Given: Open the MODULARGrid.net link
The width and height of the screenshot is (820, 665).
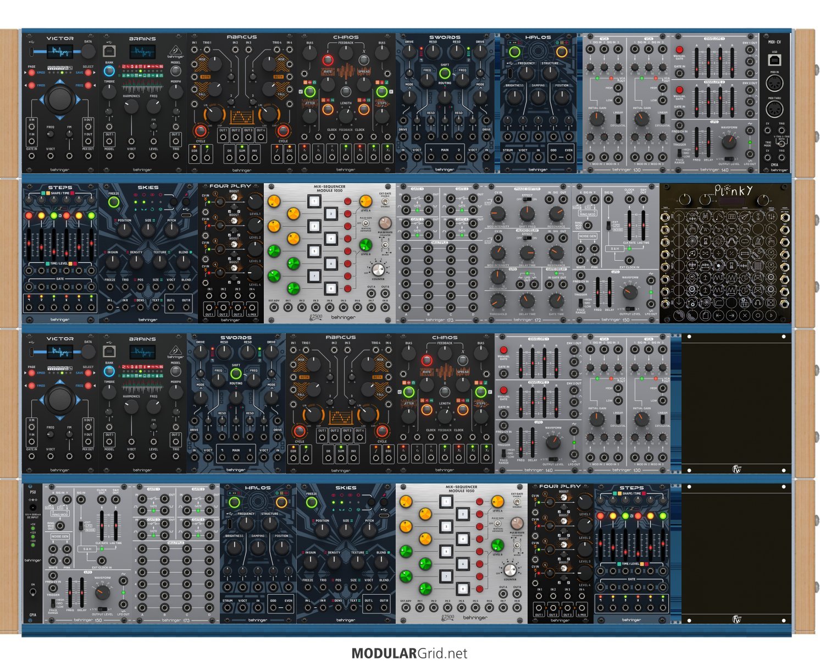Looking at the screenshot, I should tap(409, 653).
